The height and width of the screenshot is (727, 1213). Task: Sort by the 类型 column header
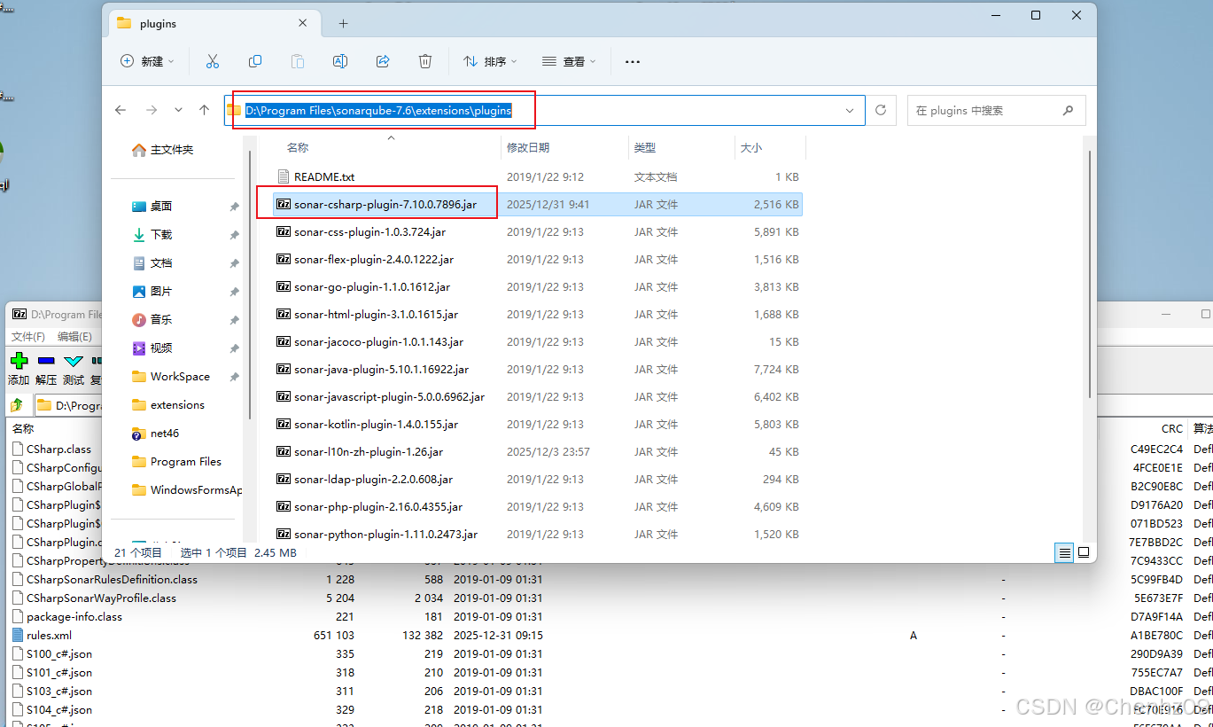point(645,148)
